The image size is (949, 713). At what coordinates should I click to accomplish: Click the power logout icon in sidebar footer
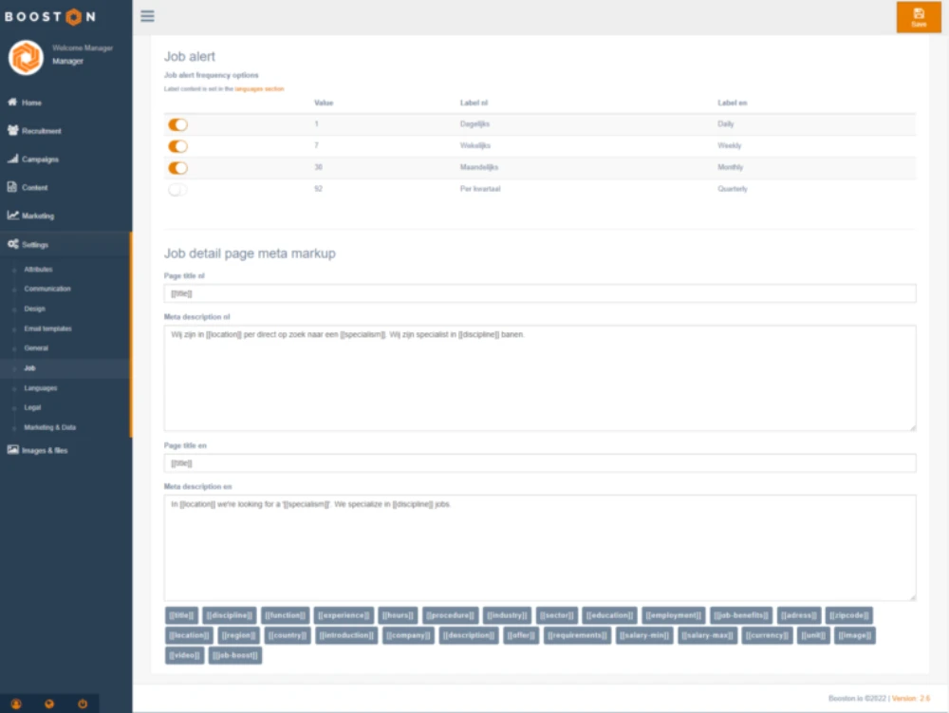[x=83, y=704]
